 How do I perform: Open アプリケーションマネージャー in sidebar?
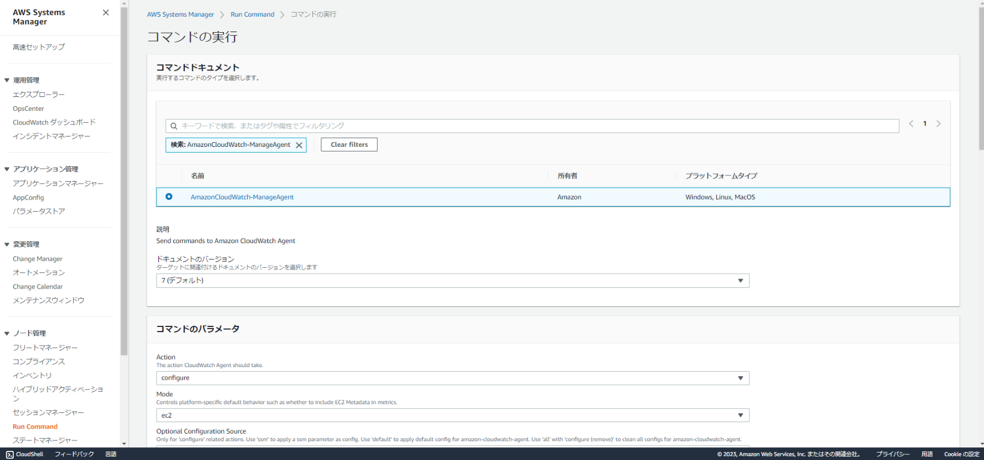[58, 184]
